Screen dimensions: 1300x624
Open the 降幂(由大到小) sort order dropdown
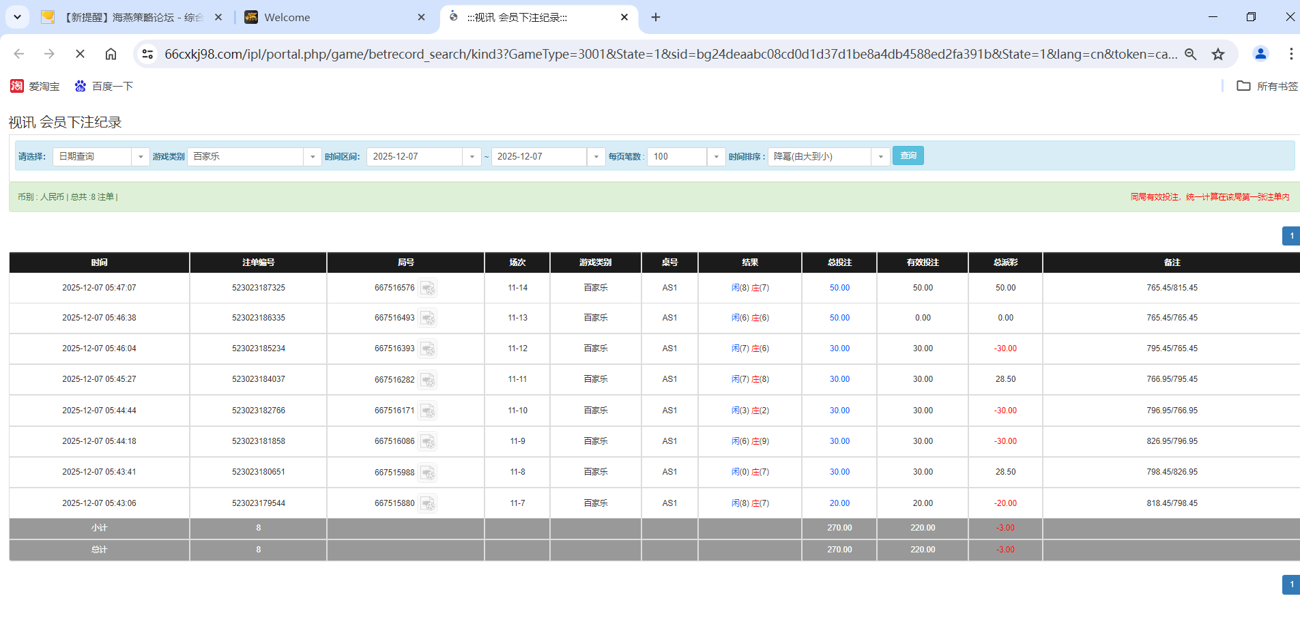tap(880, 156)
